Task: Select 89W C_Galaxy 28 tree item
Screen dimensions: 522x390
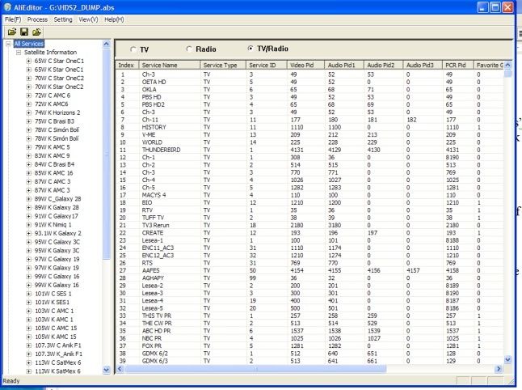Action: pos(57,199)
